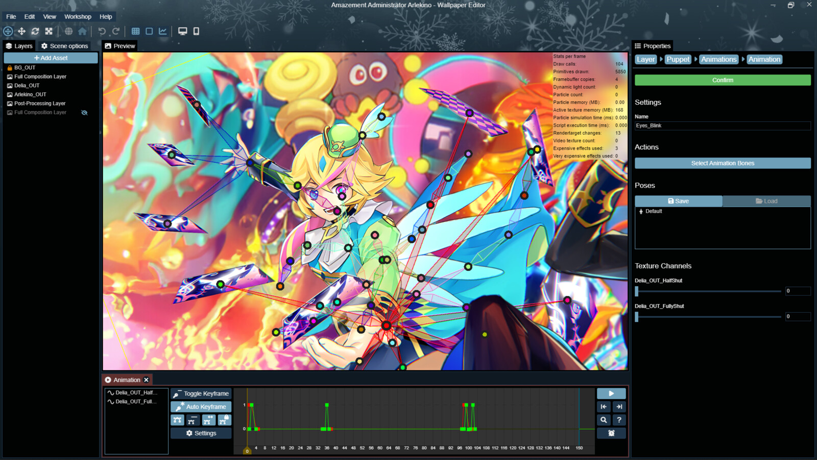
Task: Click the Load pose button
Action: [x=766, y=201]
